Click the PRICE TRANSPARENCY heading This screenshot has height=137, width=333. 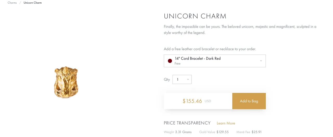tap(187, 123)
